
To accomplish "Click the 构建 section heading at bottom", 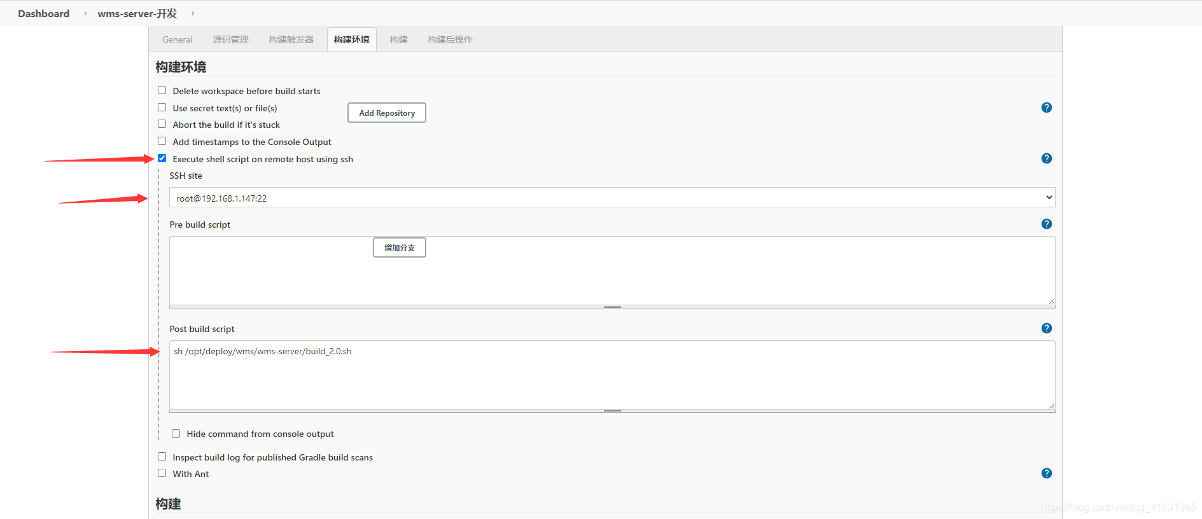I will [168, 504].
